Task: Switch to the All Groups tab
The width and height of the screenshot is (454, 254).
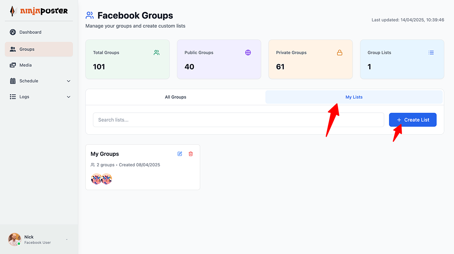Action: [176, 97]
